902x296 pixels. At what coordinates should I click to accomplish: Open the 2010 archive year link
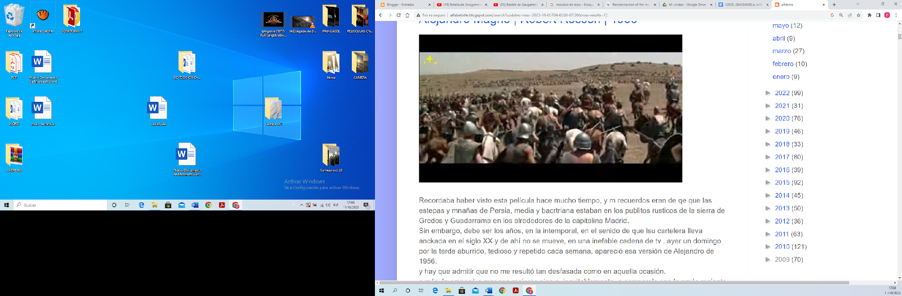782,246
